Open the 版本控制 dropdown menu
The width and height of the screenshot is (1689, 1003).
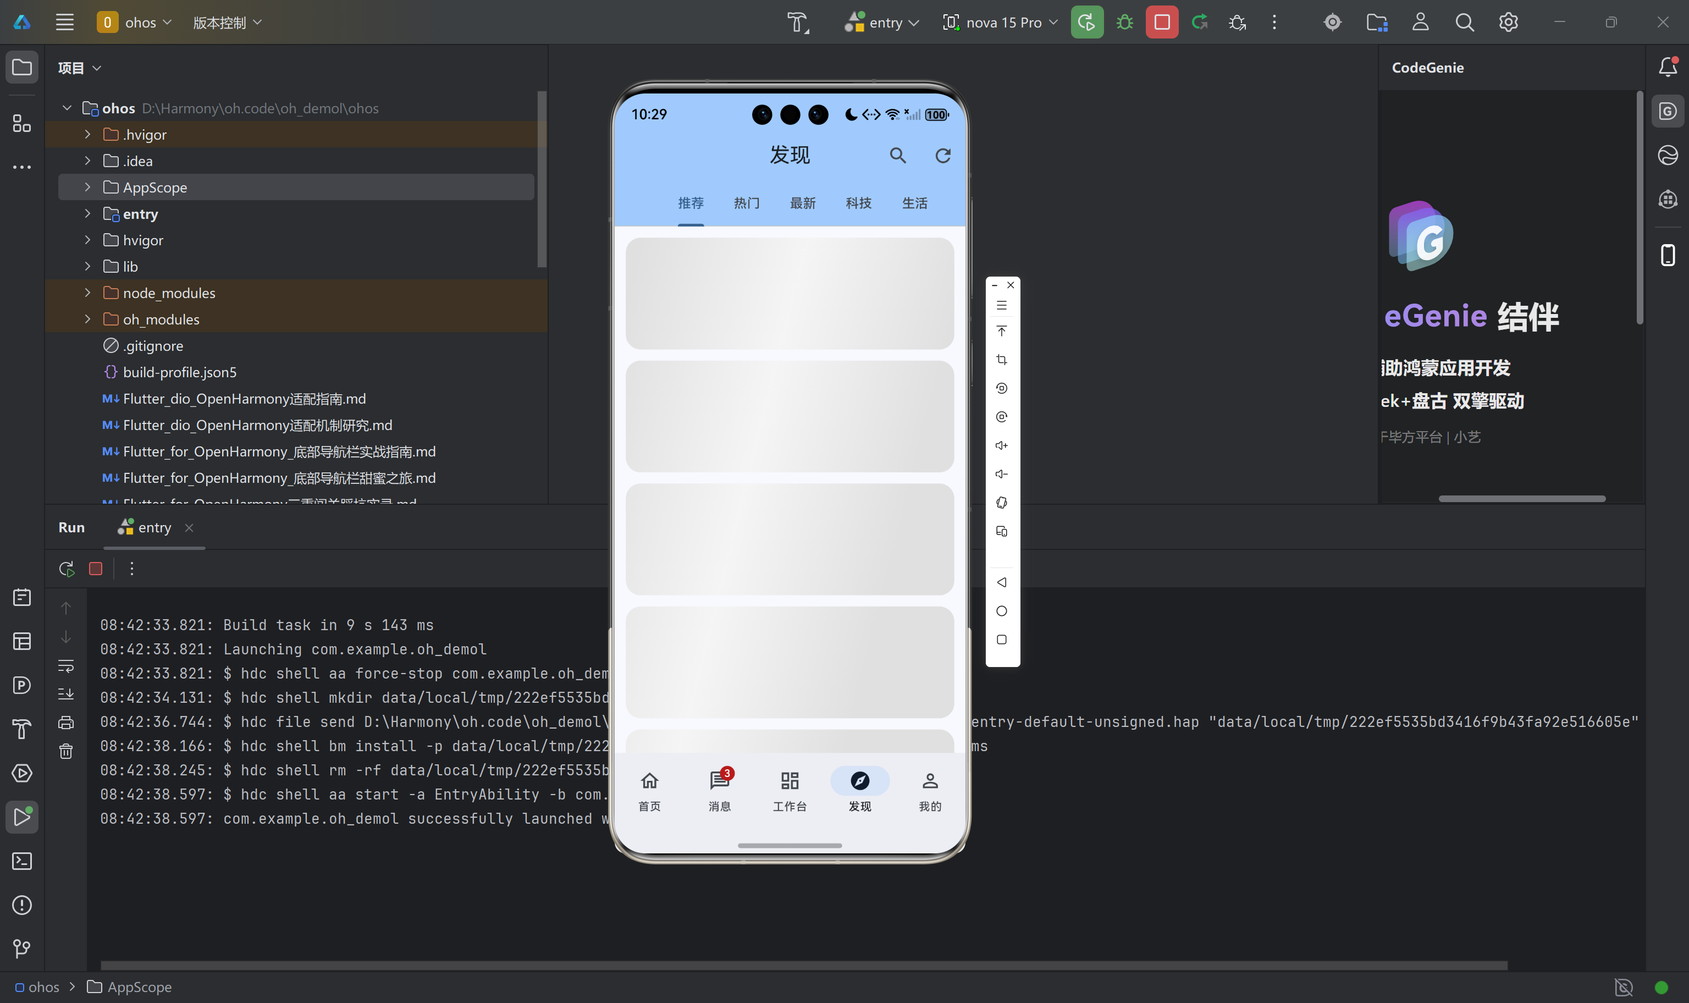click(227, 23)
